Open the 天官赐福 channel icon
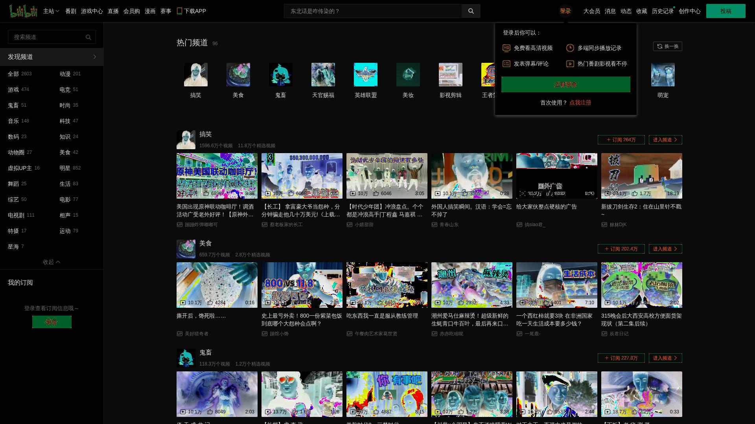 click(323, 75)
